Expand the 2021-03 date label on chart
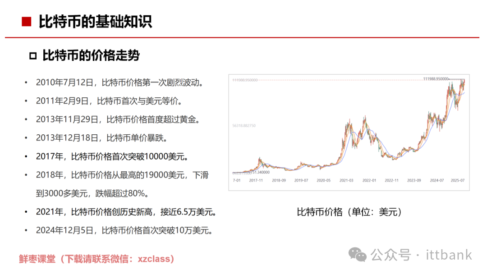The height and width of the screenshot is (274, 487). pyautogui.click(x=346, y=180)
